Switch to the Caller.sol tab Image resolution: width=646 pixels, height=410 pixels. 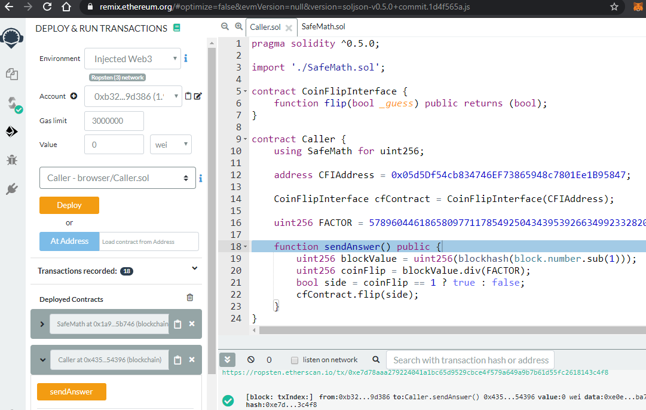pyautogui.click(x=265, y=27)
